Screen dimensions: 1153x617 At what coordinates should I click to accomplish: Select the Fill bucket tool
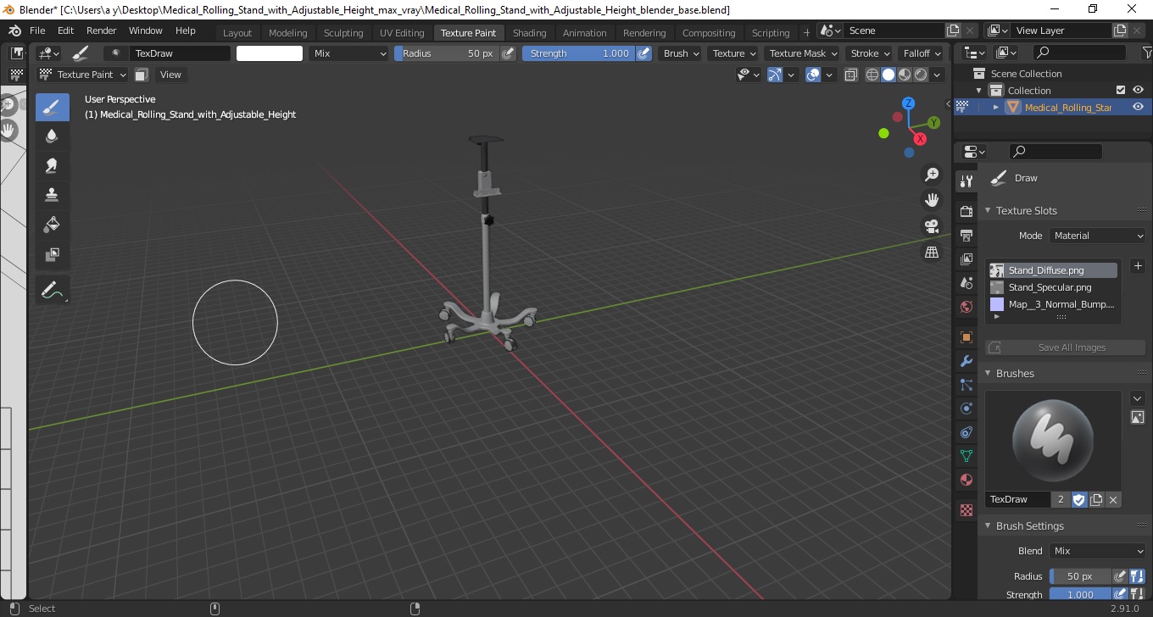coord(52,225)
